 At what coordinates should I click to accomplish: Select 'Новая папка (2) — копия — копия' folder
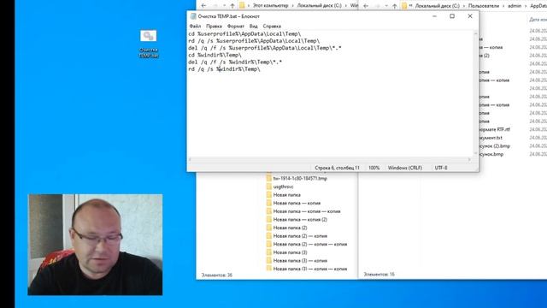coord(310,244)
